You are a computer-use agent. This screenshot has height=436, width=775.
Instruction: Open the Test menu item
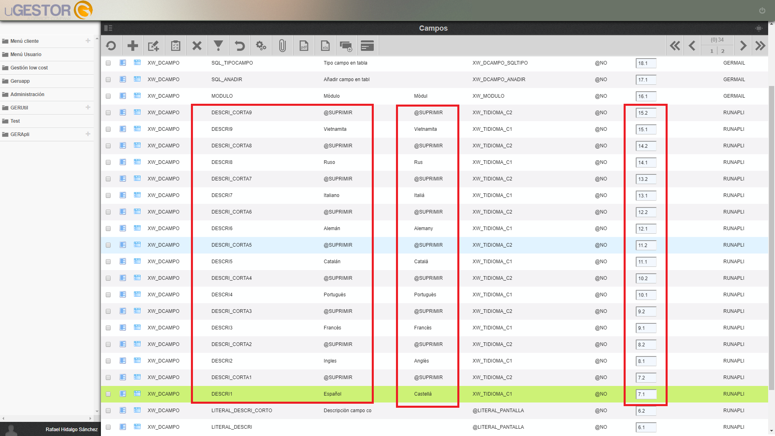click(x=11, y=121)
